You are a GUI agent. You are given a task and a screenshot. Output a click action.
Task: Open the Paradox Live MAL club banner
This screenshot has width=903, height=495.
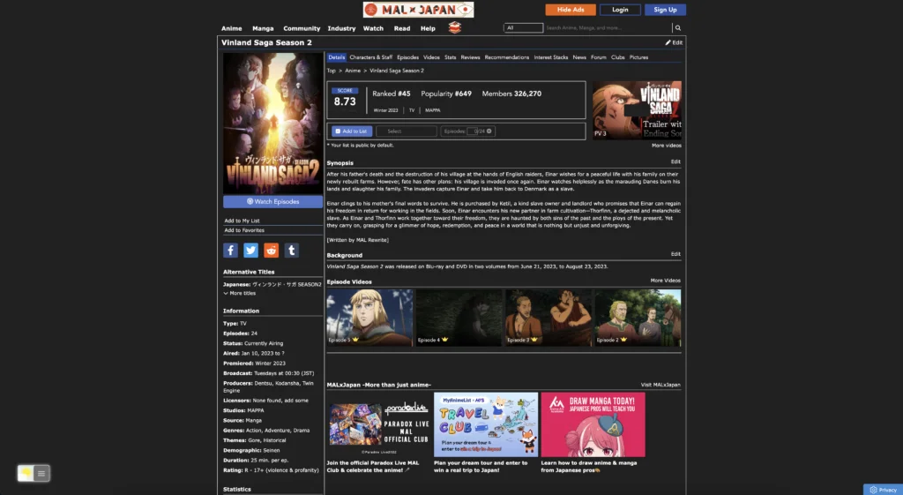[x=379, y=425]
